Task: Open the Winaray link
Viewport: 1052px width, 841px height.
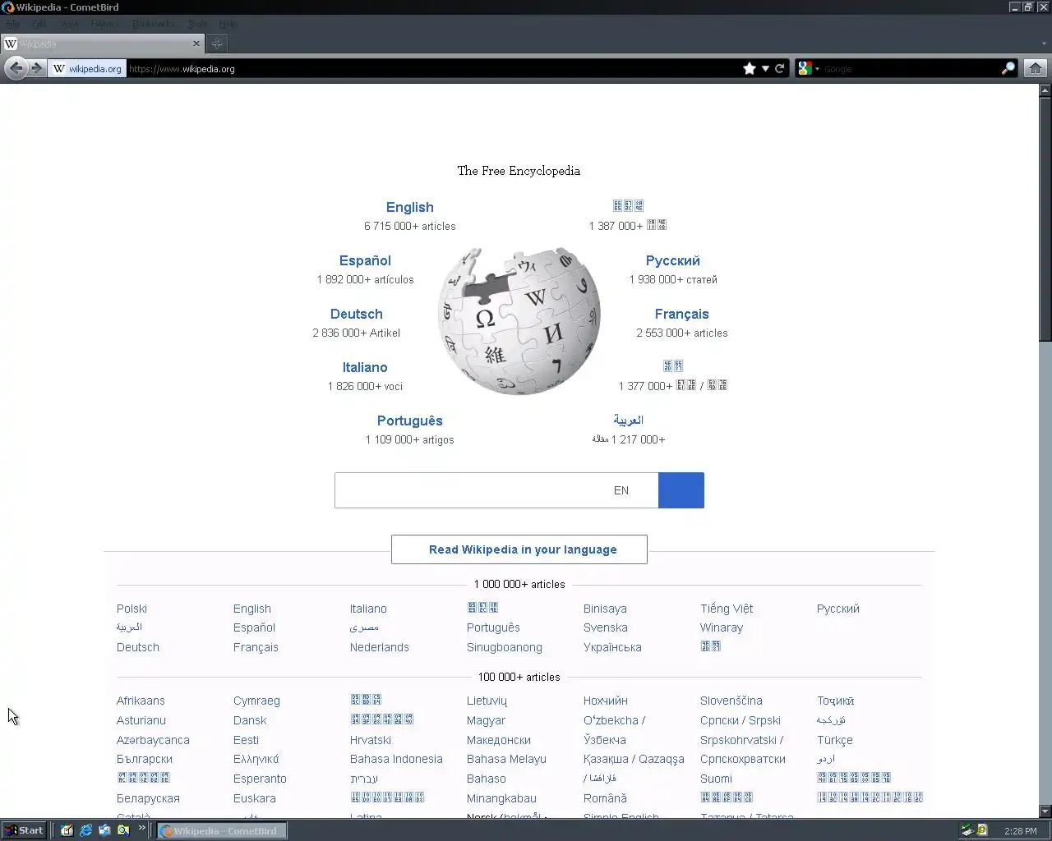Action: [722, 627]
